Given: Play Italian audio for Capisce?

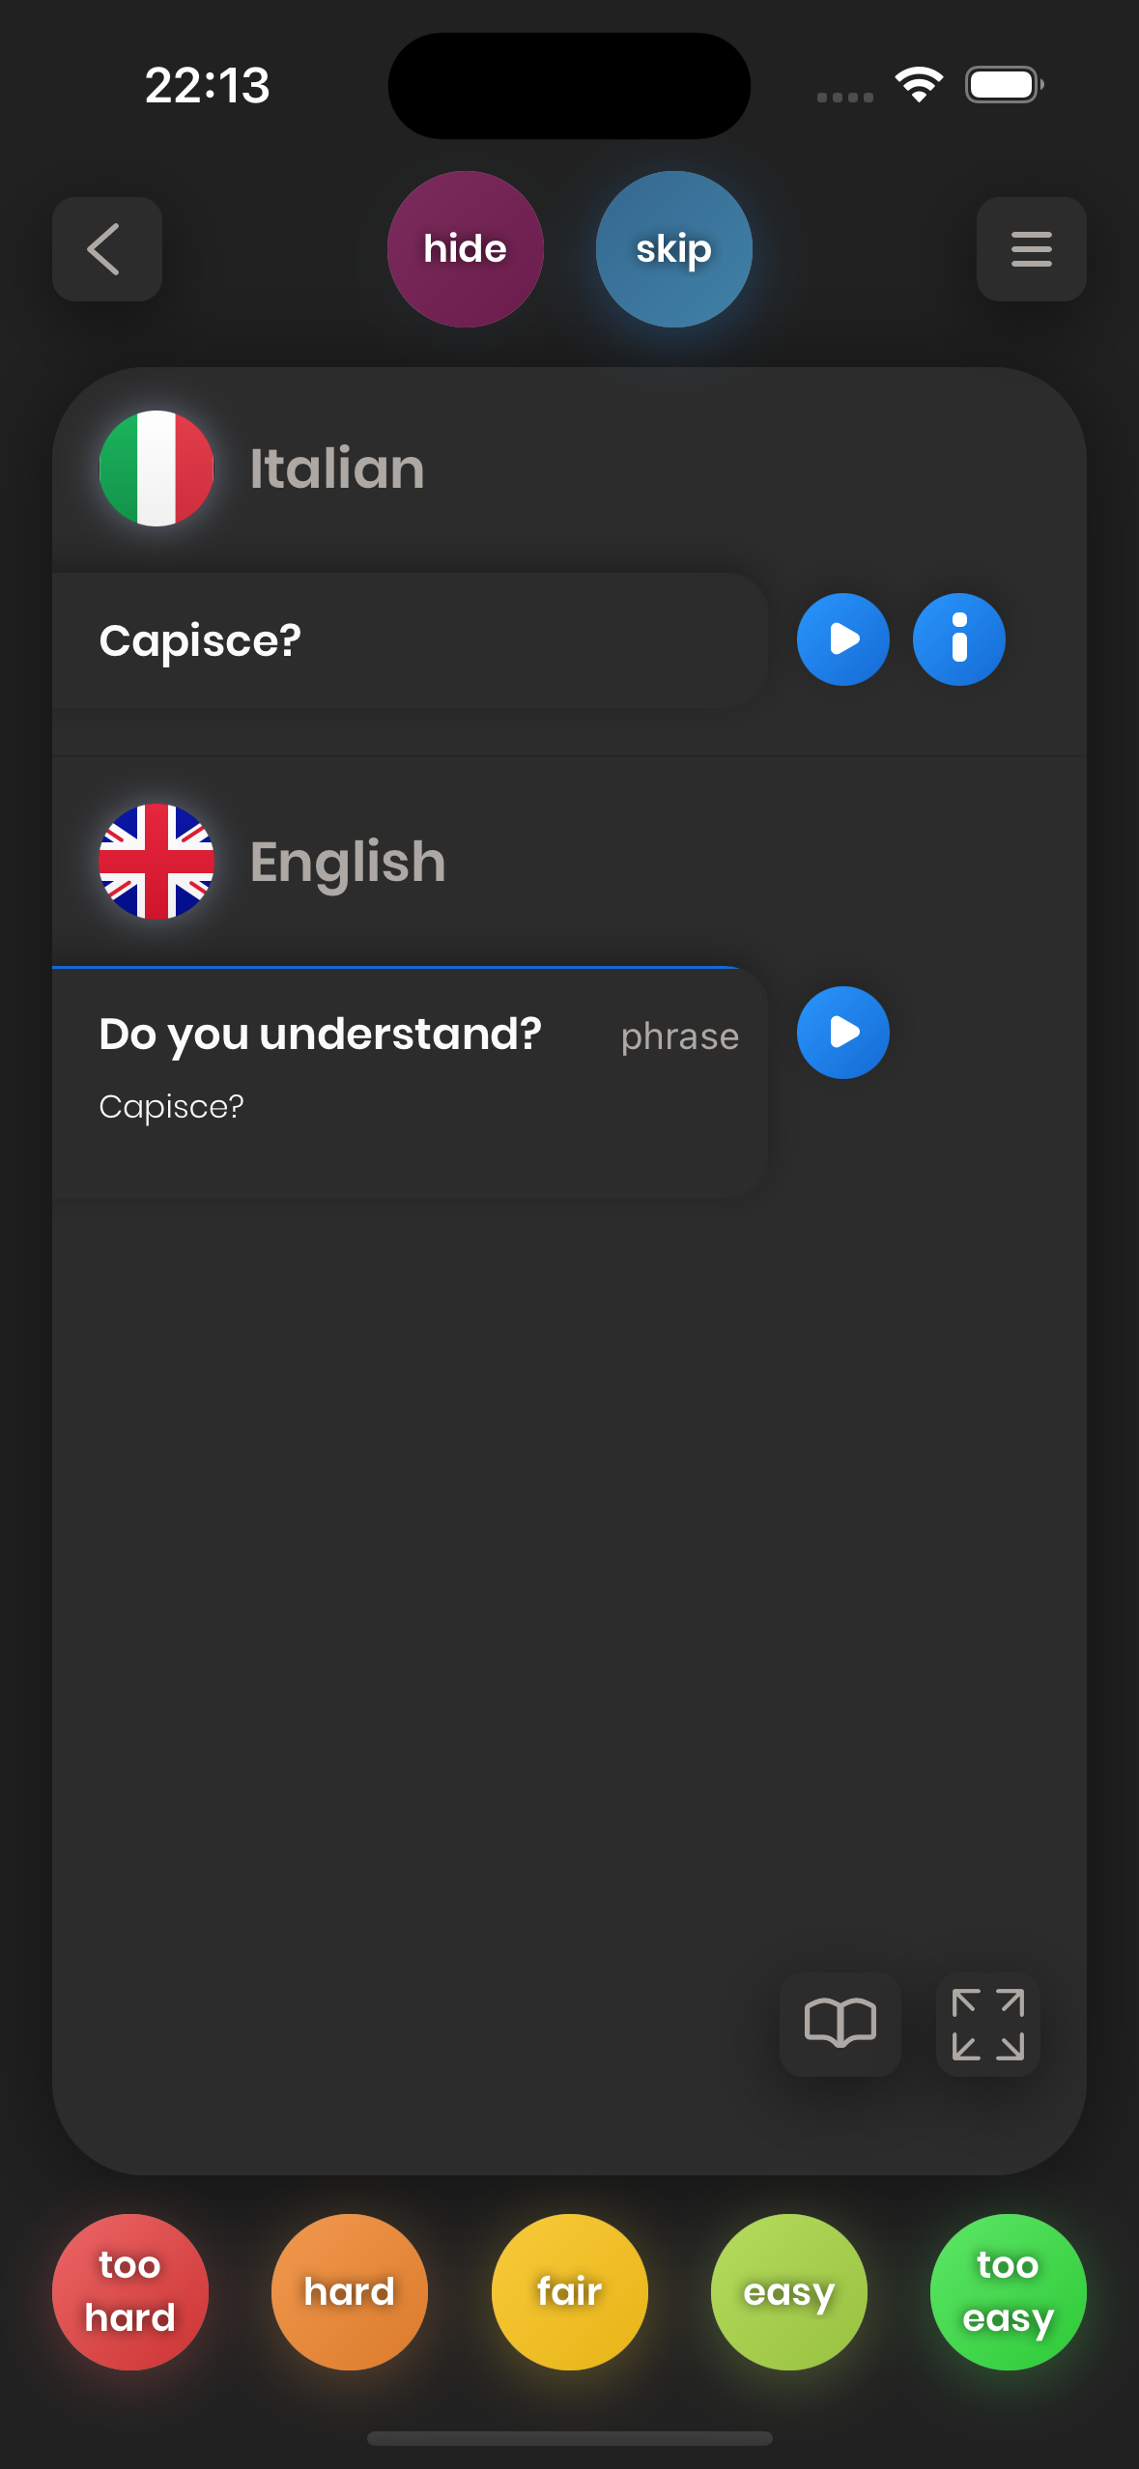Looking at the screenshot, I should pyautogui.click(x=842, y=639).
